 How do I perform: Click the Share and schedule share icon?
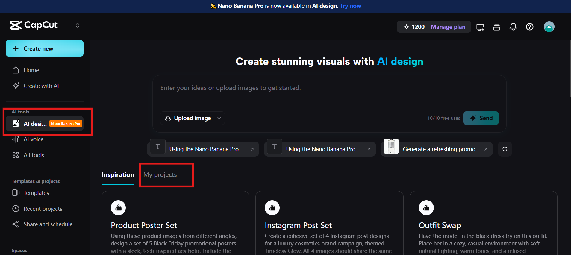point(16,224)
